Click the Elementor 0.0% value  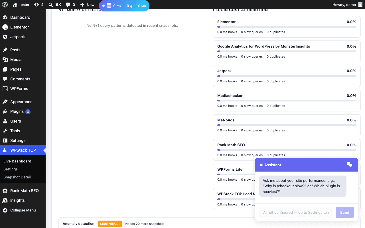351,22
